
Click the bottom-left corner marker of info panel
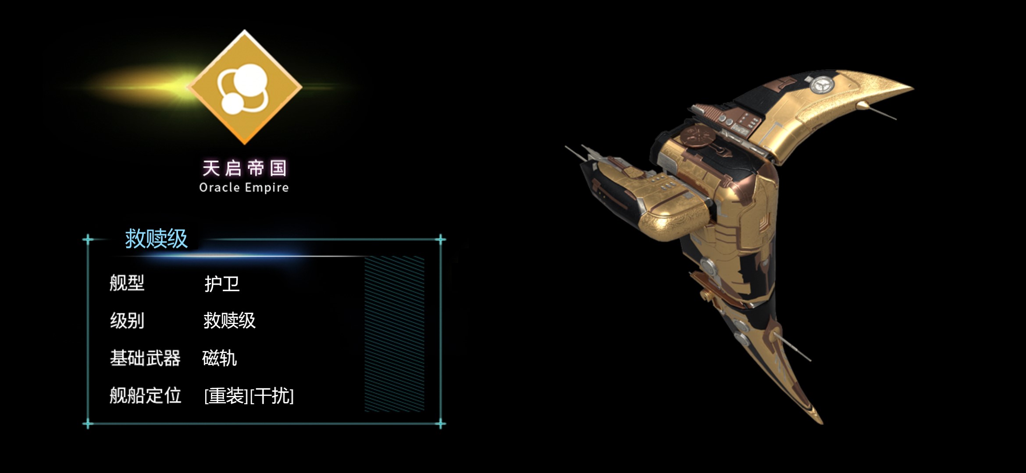pos(88,424)
